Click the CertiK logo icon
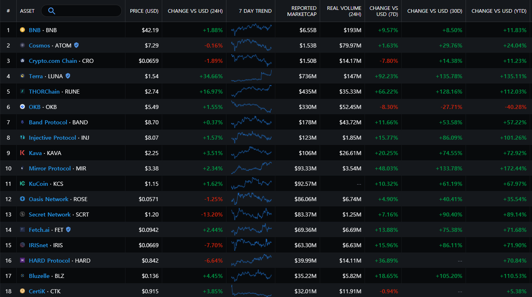This screenshot has width=532, height=297. [22, 291]
